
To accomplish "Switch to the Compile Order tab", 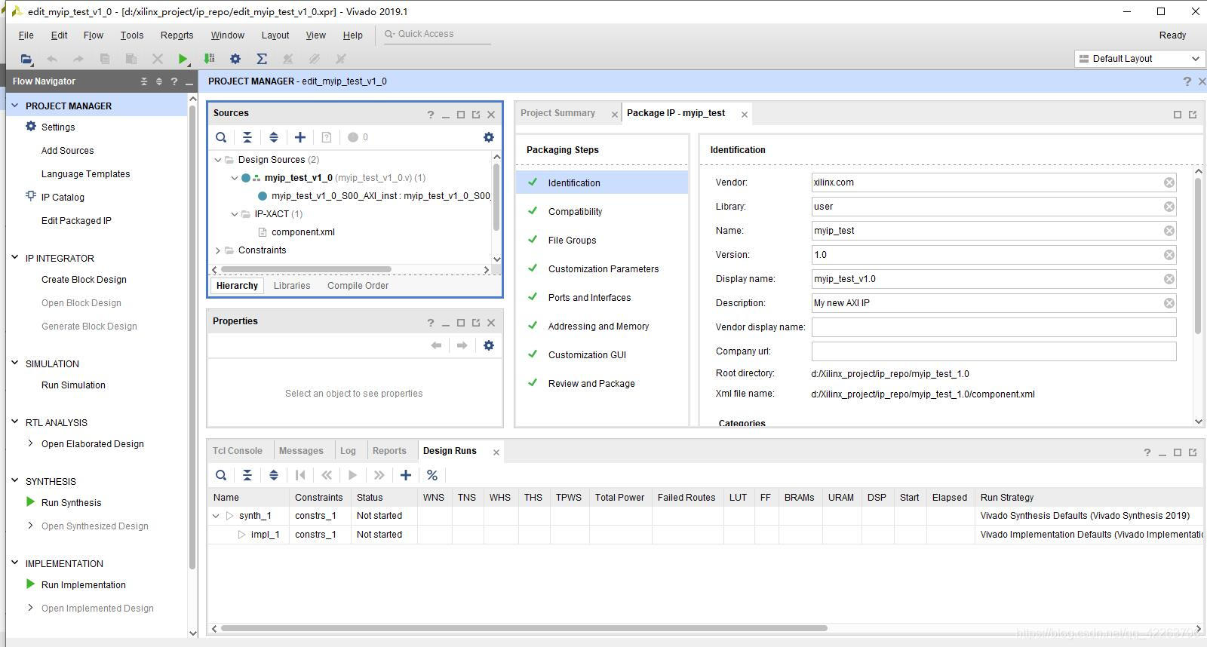I will tap(358, 286).
